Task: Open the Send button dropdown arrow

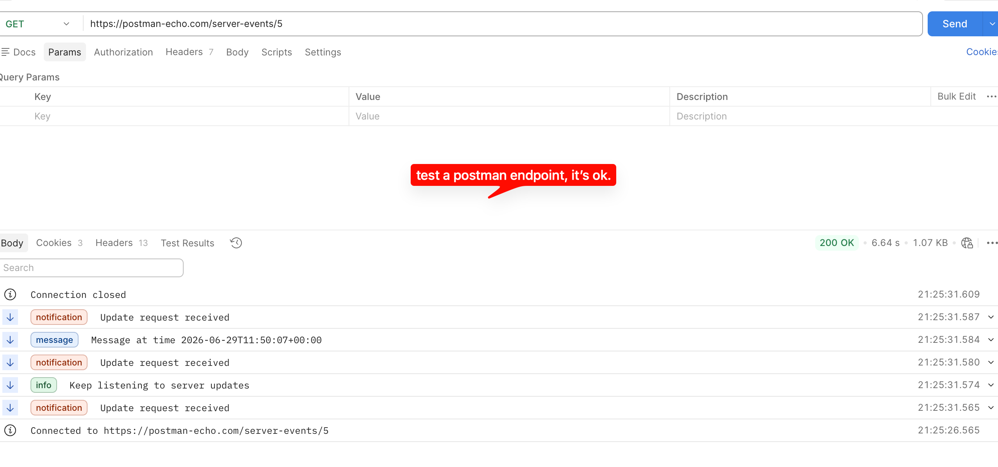Action: 991,24
